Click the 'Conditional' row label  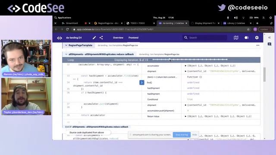(153, 99)
